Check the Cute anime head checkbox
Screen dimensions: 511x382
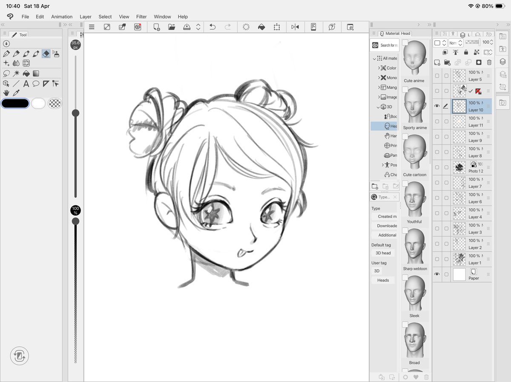[405, 42]
